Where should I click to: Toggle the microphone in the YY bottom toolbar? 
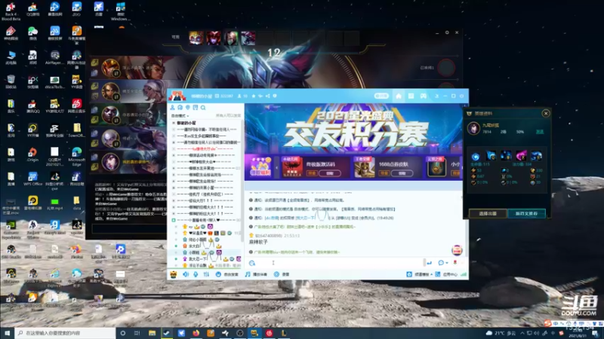(x=196, y=274)
